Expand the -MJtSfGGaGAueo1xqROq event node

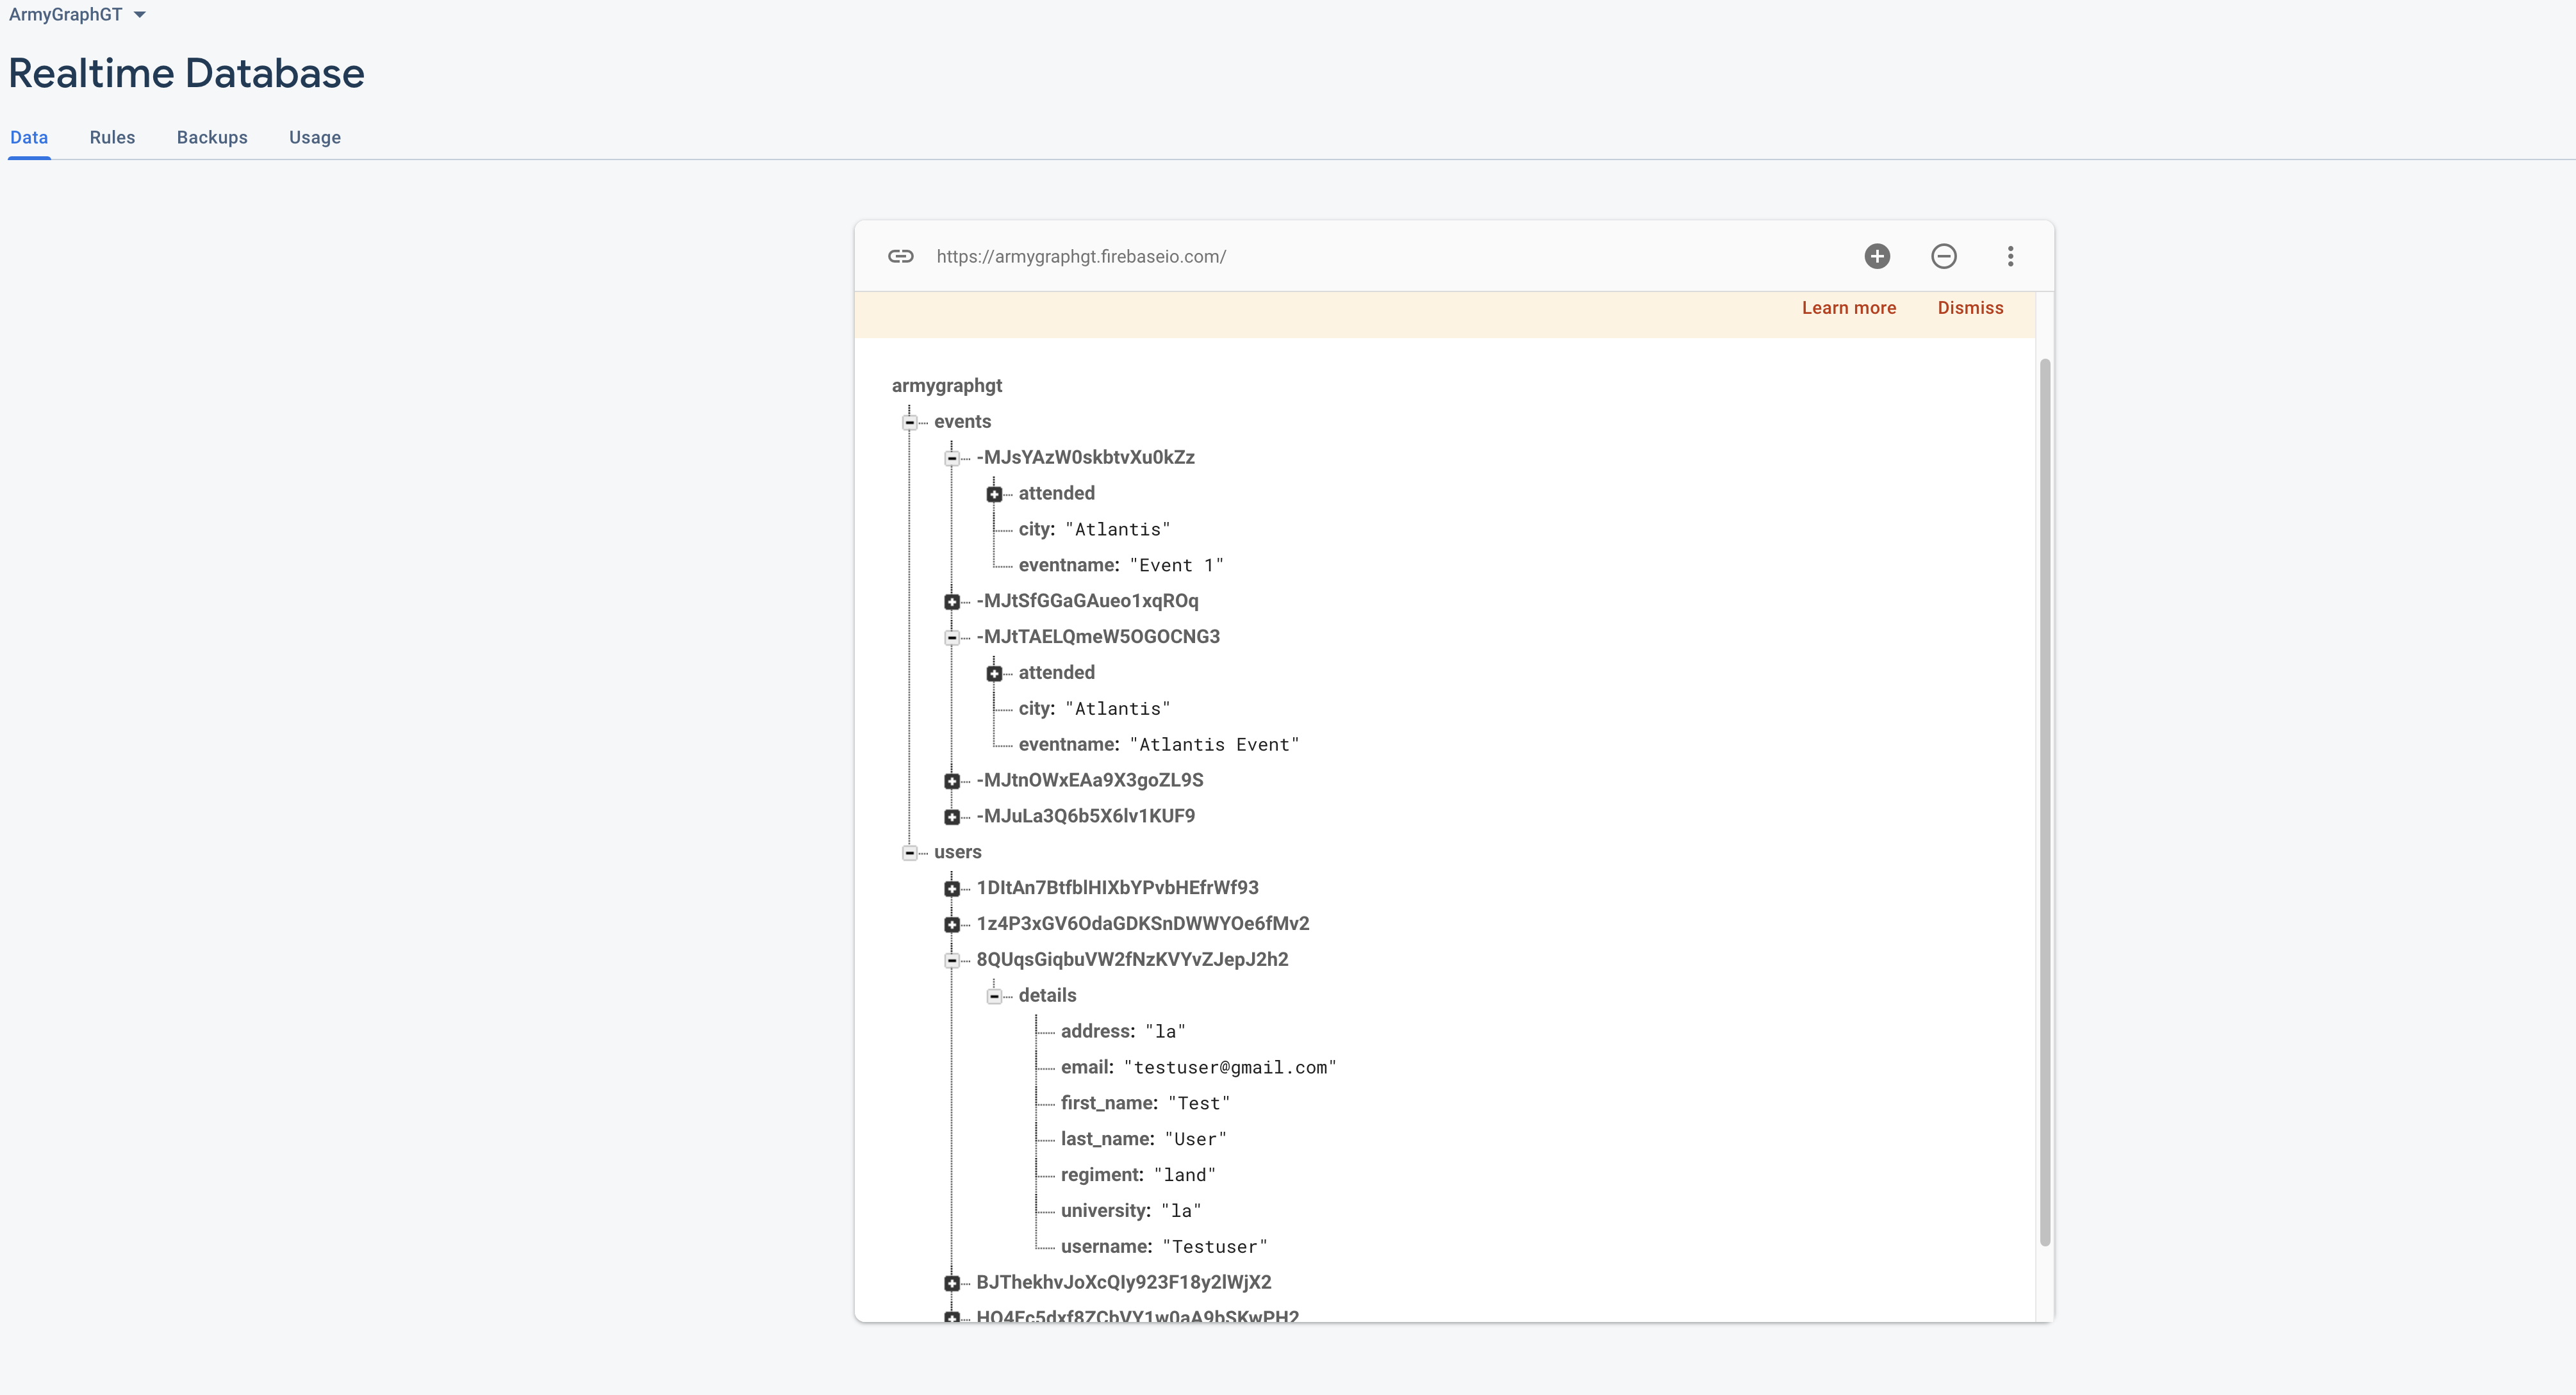[952, 601]
